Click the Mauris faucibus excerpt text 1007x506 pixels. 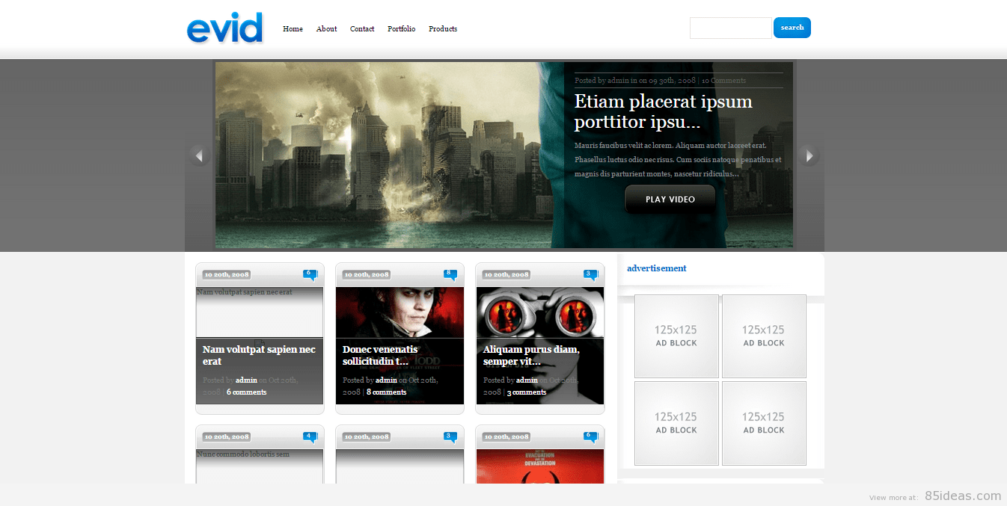[678, 160]
